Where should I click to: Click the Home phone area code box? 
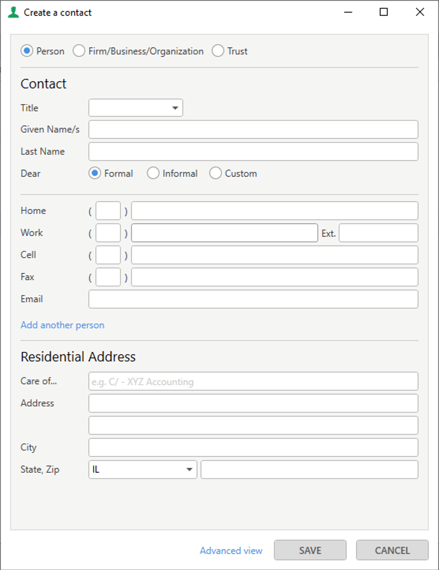click(108, 211)
